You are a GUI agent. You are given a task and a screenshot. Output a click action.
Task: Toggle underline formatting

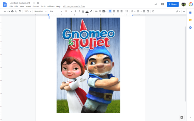tap(83, 11)
